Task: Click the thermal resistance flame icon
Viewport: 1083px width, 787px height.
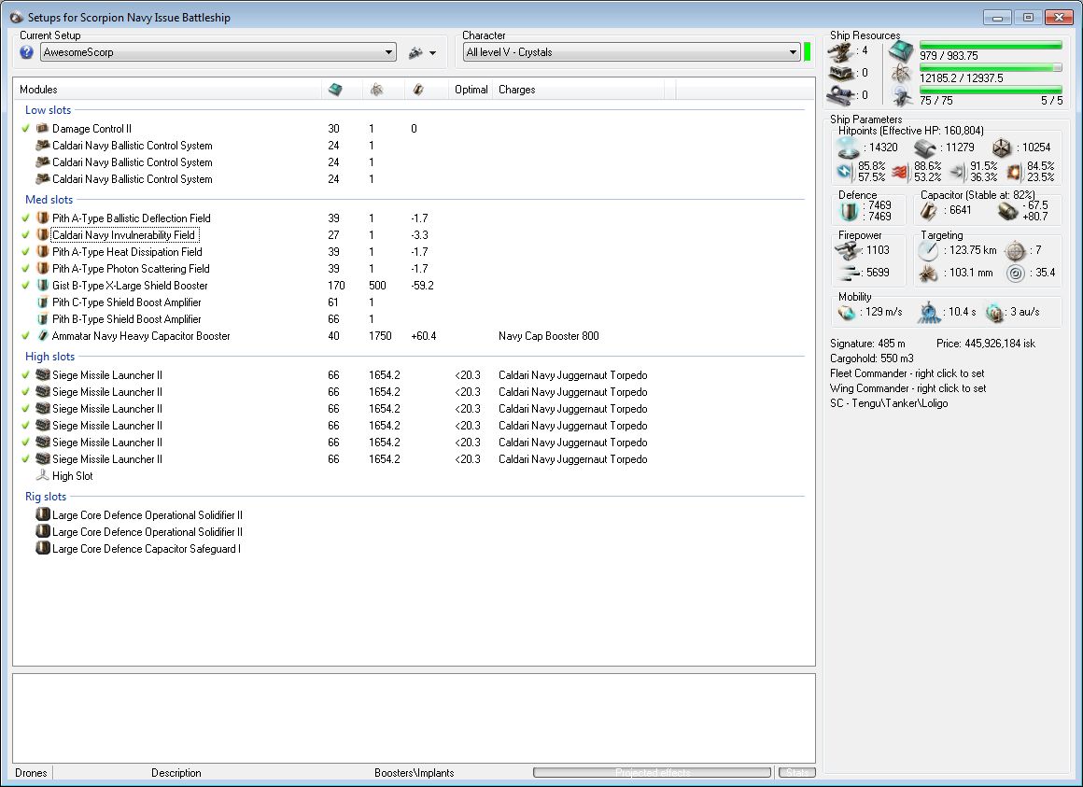Action: pyautogui.click(x=900, y=172)
